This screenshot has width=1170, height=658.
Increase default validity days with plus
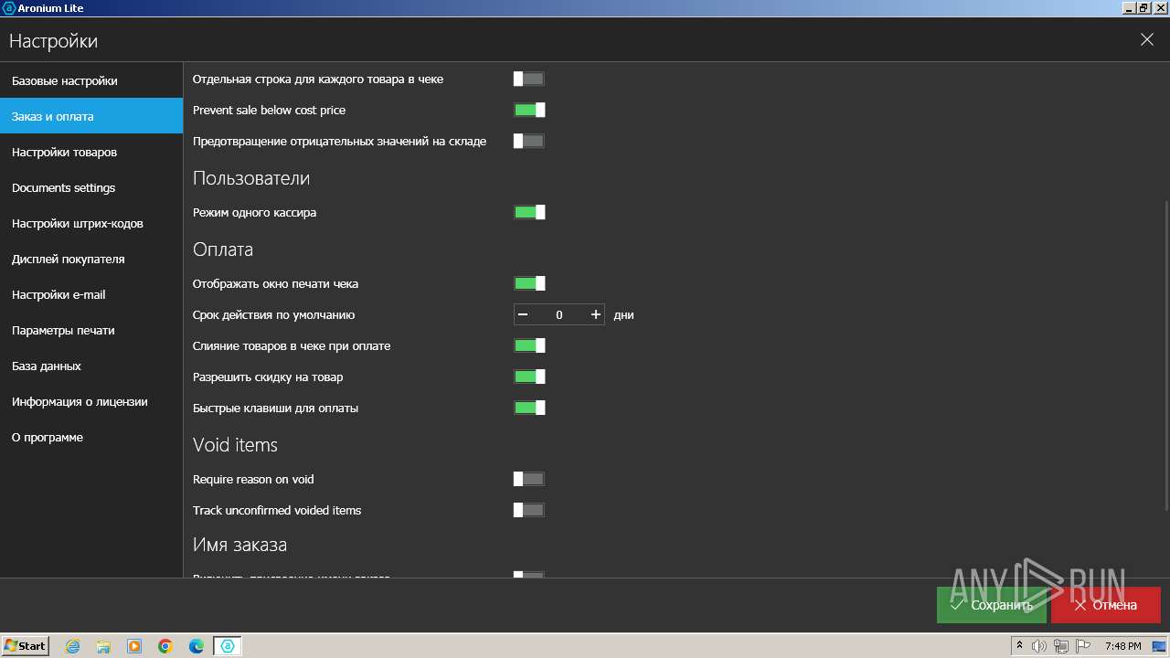[596, 314]
